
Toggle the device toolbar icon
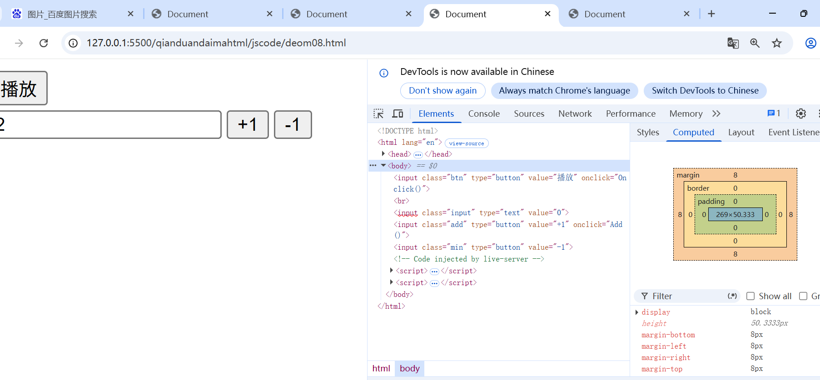pos(398,114)
